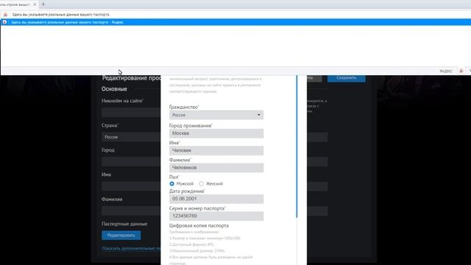Click the Имя input in background profile form

[131, 186]
